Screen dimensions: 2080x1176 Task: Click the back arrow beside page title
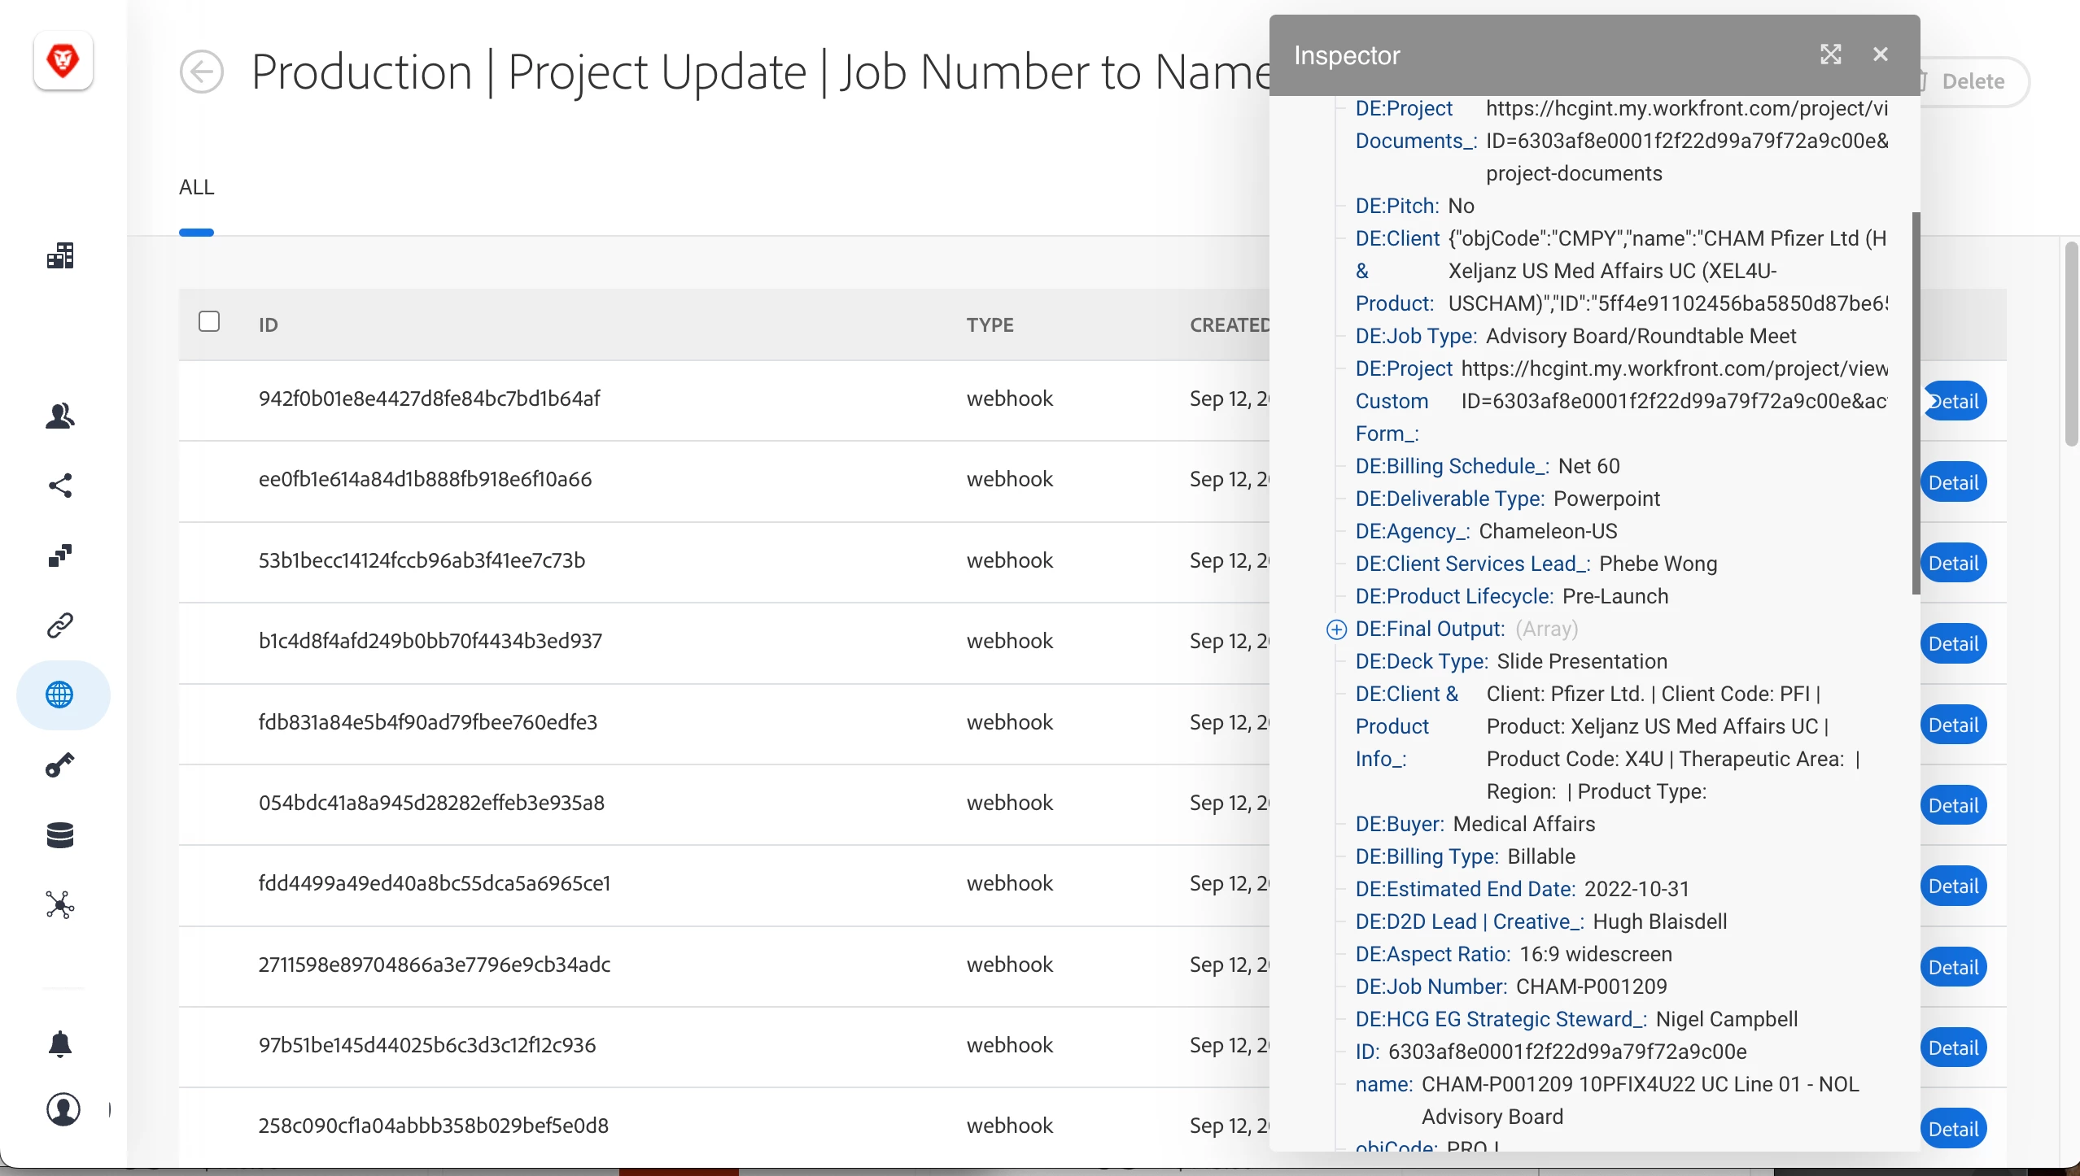pos(201,72)
